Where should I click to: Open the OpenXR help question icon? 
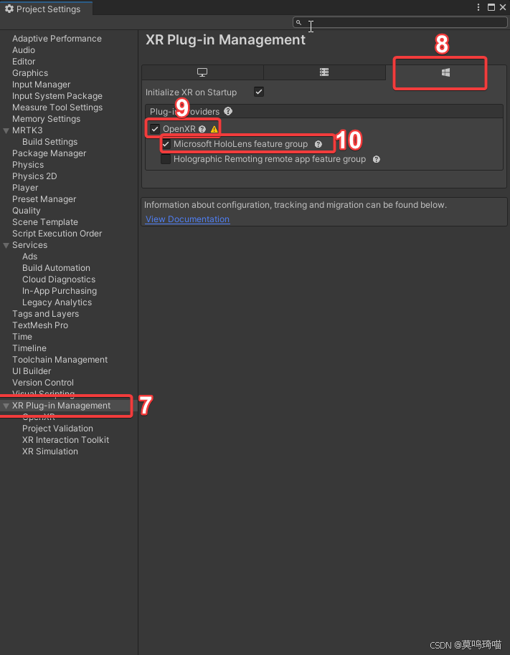pos(202,129)
